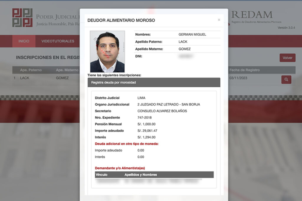Viewport: 302px width, 201px height.
Task: Open the INICIO tab
Action: click(x=24, y=41)
